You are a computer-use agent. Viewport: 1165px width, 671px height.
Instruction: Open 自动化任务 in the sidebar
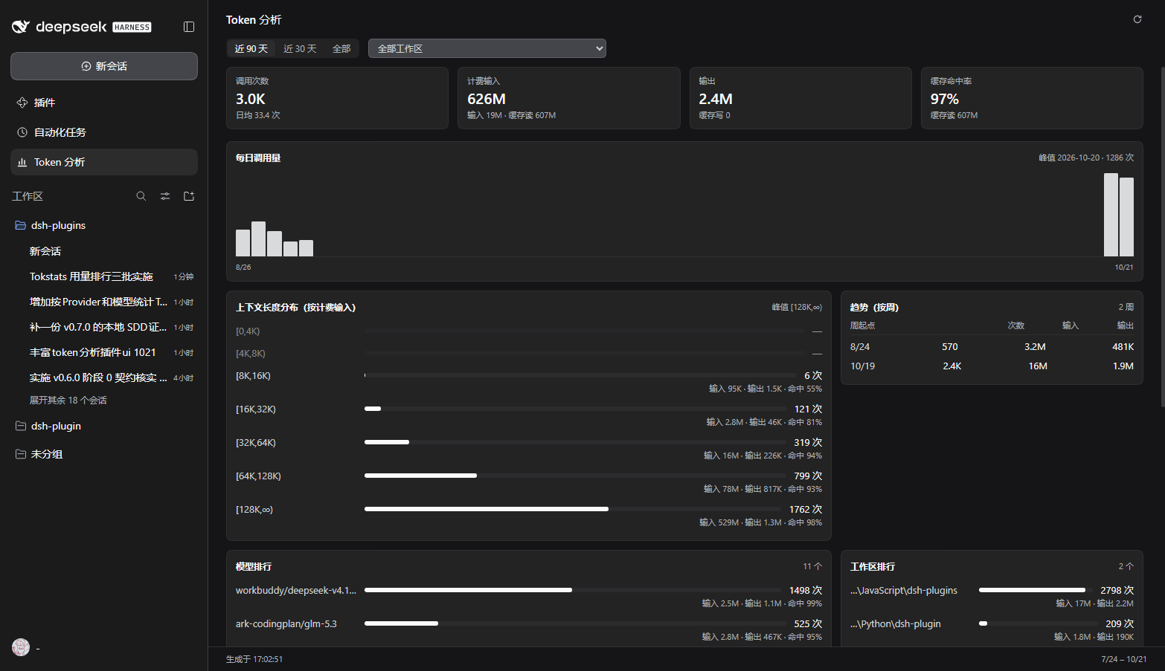point(104,132)
